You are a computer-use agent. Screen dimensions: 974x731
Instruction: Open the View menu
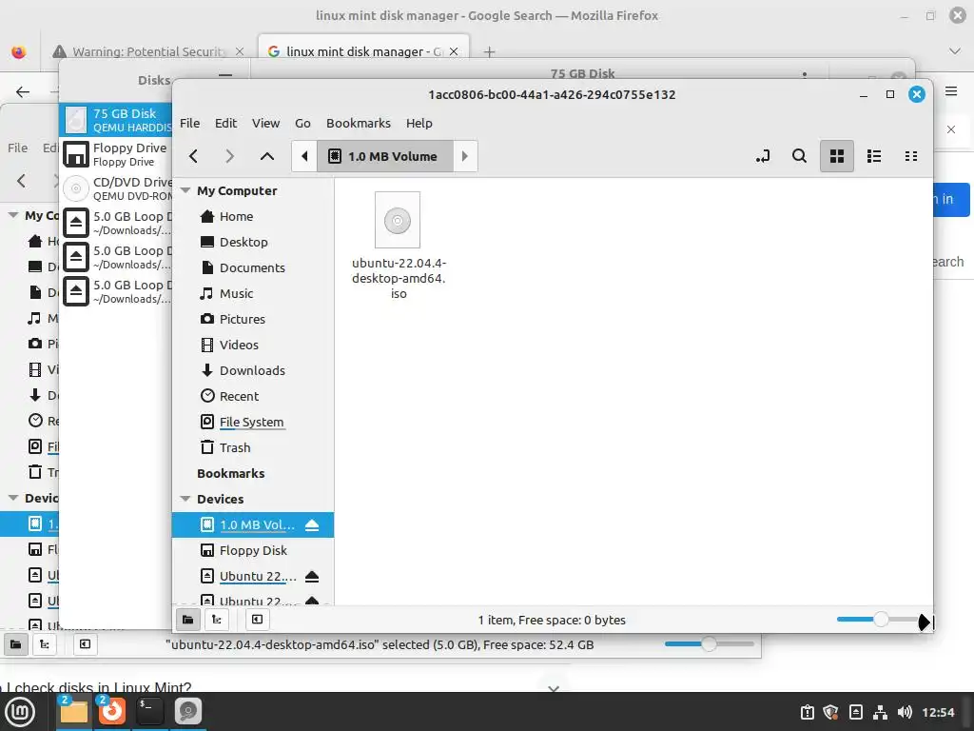coord(265,123)
